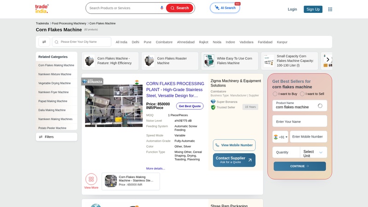Focus the Product Name field
368x207 pixels.
pyautogui.click(x=299, y=106)
